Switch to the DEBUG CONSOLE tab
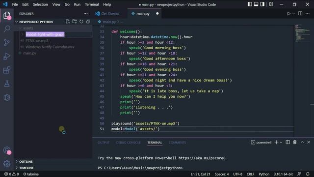This screenshot has height=177, width=314. (x=129, y=143)
